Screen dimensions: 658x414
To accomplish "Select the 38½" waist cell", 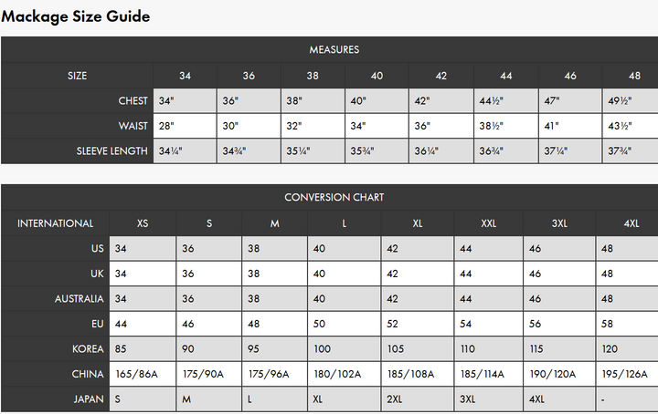I will (x=505, y=126).
